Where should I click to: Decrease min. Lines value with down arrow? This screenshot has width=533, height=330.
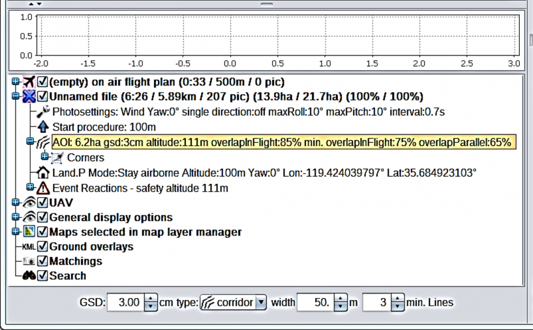coord(397,306)
